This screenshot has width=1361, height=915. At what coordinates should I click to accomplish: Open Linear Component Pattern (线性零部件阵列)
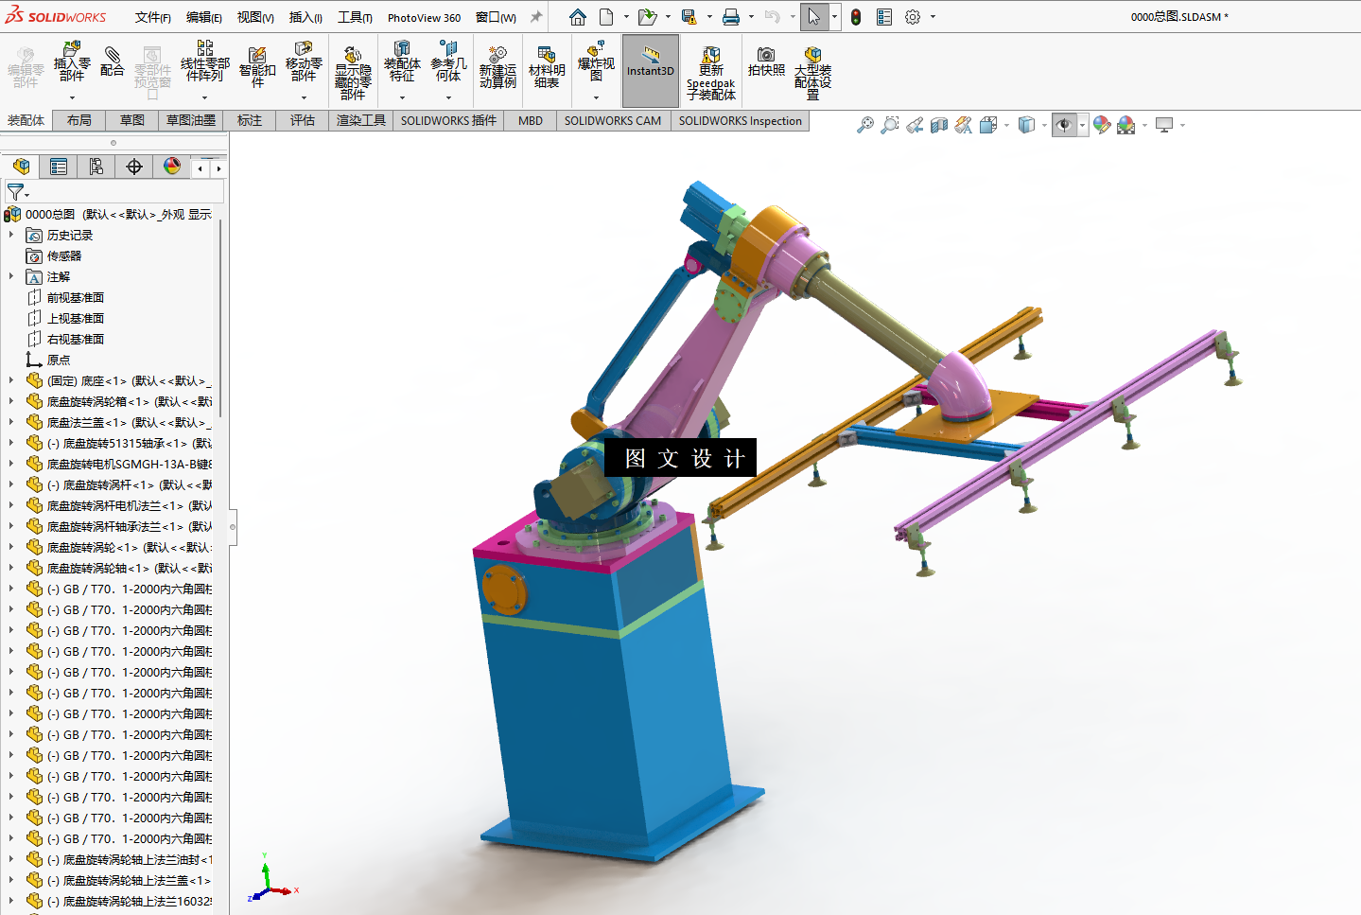[204, 62]
